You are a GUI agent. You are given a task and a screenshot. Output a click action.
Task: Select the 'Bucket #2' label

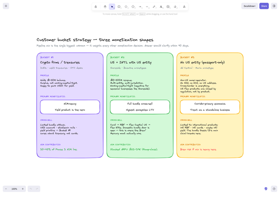point(117,57)
